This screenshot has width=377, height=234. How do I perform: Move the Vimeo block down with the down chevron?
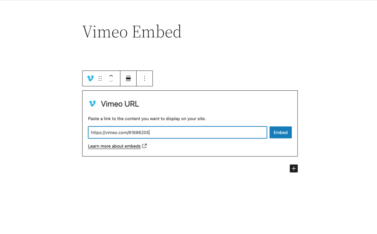coord(111,81)
